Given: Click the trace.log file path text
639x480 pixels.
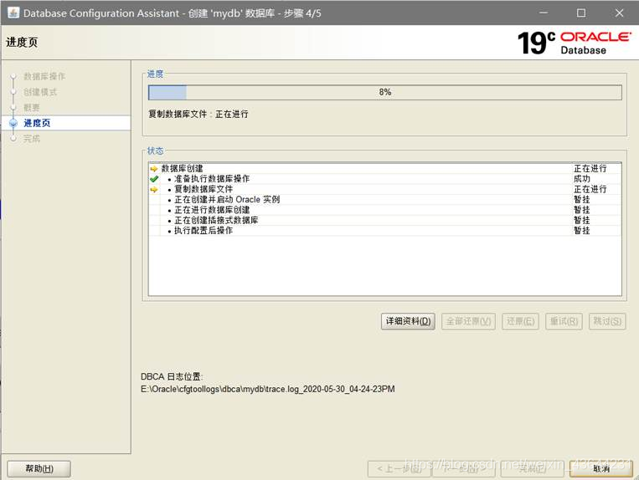Looking at the screenshot, I should click(268, 390).
